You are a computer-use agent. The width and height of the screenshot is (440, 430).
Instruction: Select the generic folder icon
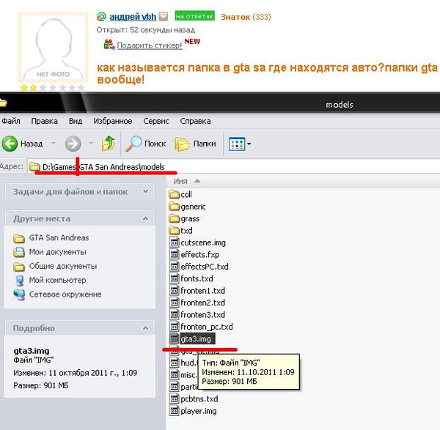[x=175, y=207]
